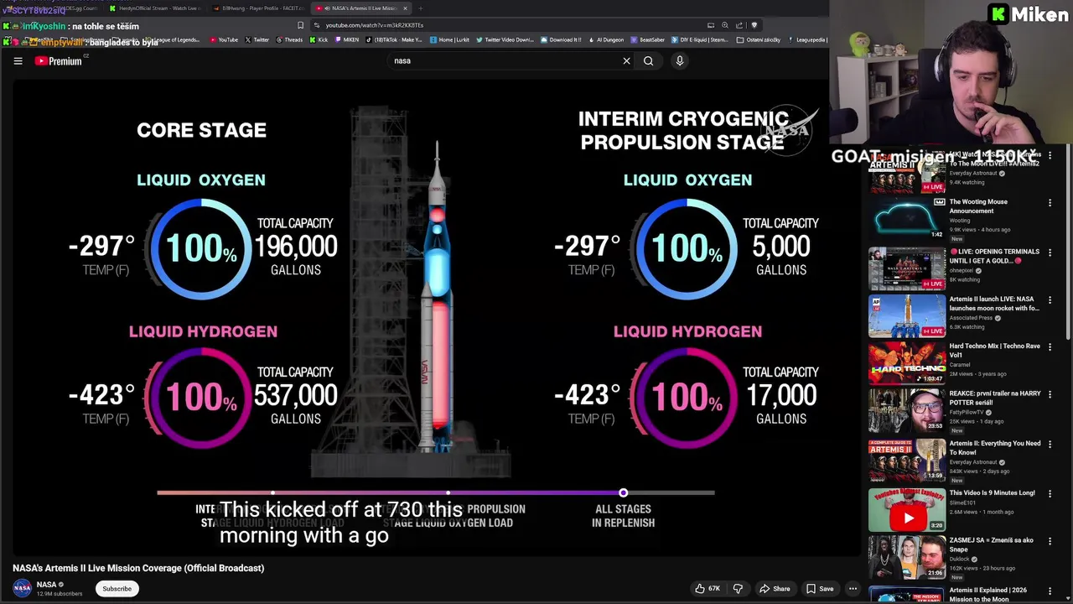Click the video title 'NASA's Artemis II Live Mission Coverage'
The image size is (1073, 604).
tap(138, 568)
